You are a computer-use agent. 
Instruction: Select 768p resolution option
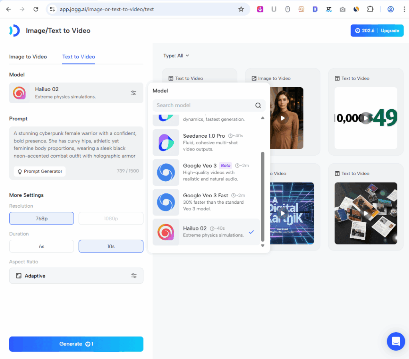tap(42, 219)
